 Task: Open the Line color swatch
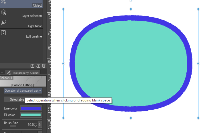click(31, 108)
